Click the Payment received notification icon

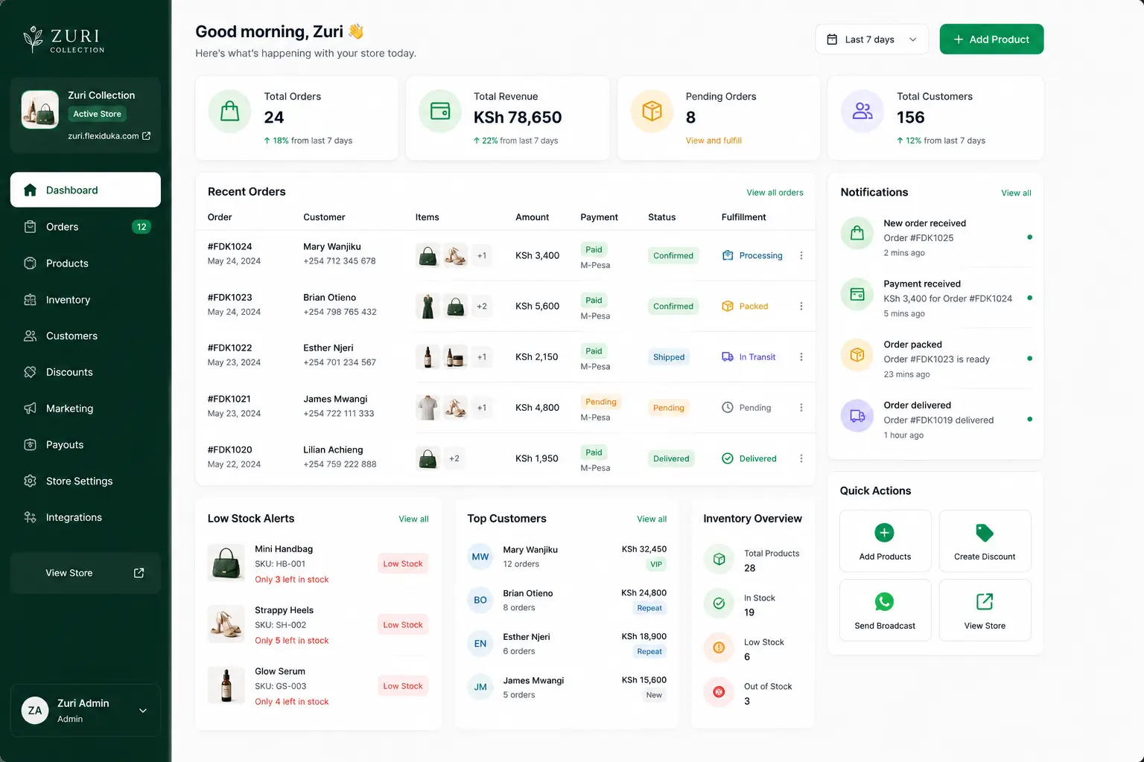click(x=857, y=294)
